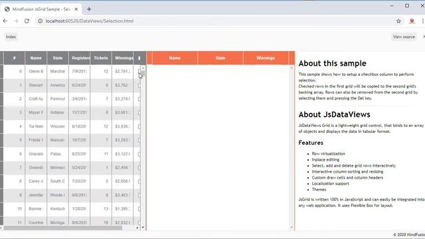425x239 pixels.
Task: Click the 'Localization support' feature item
Action: (330, 183)
